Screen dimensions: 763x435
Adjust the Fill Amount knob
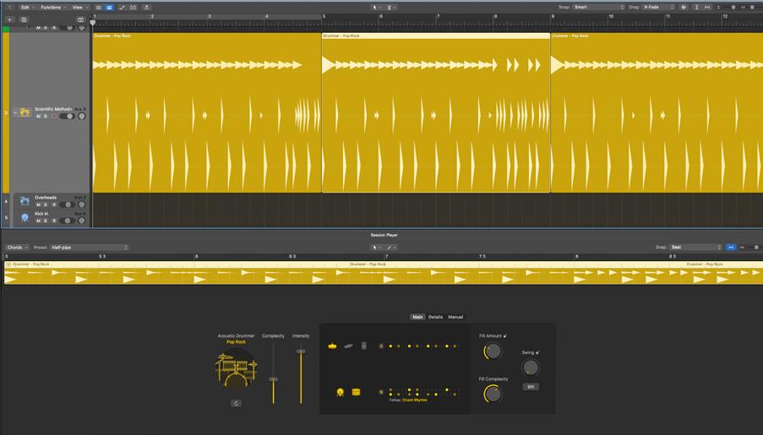[x=493, y=351]
